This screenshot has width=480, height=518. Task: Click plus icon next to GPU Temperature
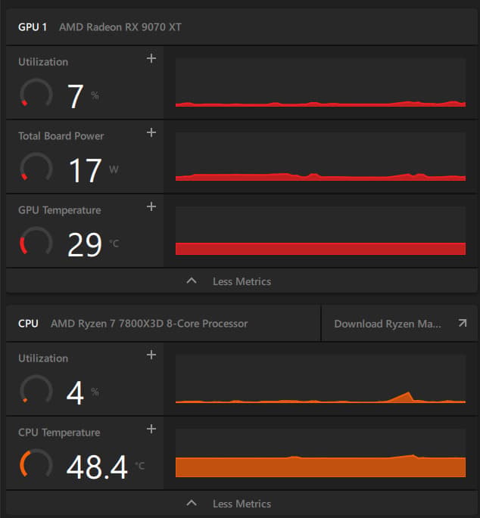151,206
